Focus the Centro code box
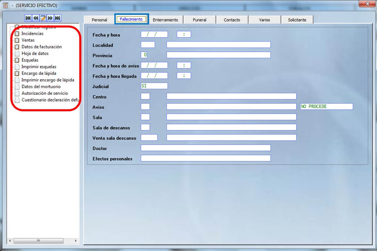The height and width of the screenshot is (251, 377). [145, 96]
